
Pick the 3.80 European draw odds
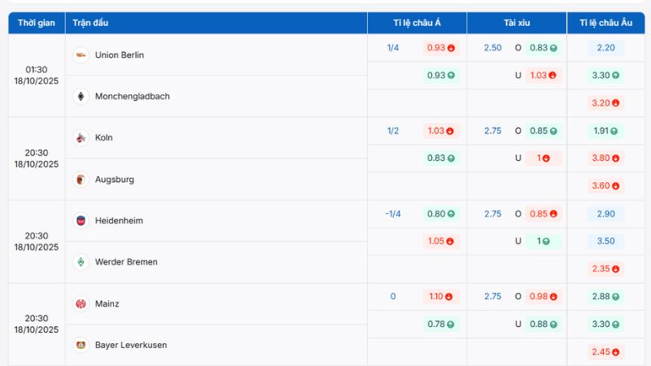click(605, 159)
